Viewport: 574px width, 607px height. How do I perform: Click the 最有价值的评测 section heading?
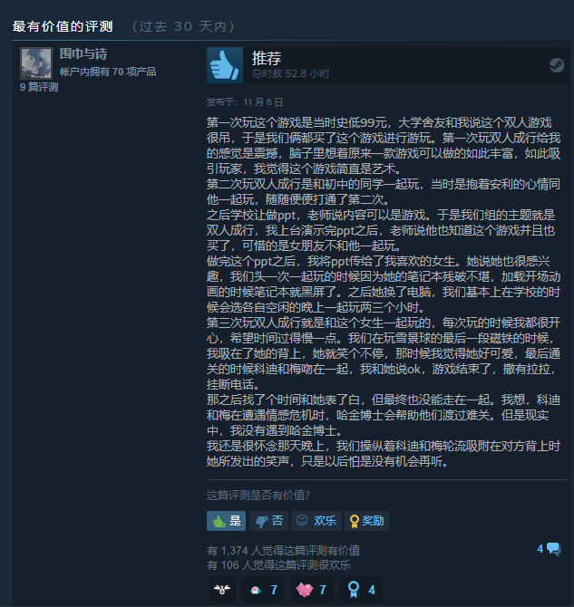coord(63,26)
